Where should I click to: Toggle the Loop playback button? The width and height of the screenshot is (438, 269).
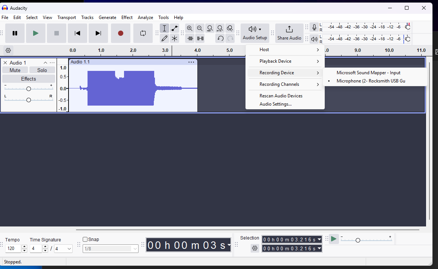pos(143,33)
